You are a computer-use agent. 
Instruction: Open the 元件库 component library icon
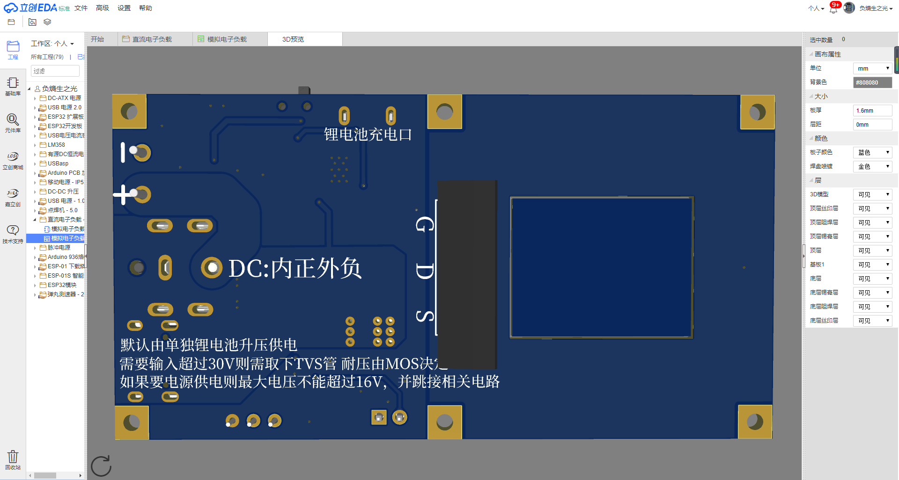(13, 123)
